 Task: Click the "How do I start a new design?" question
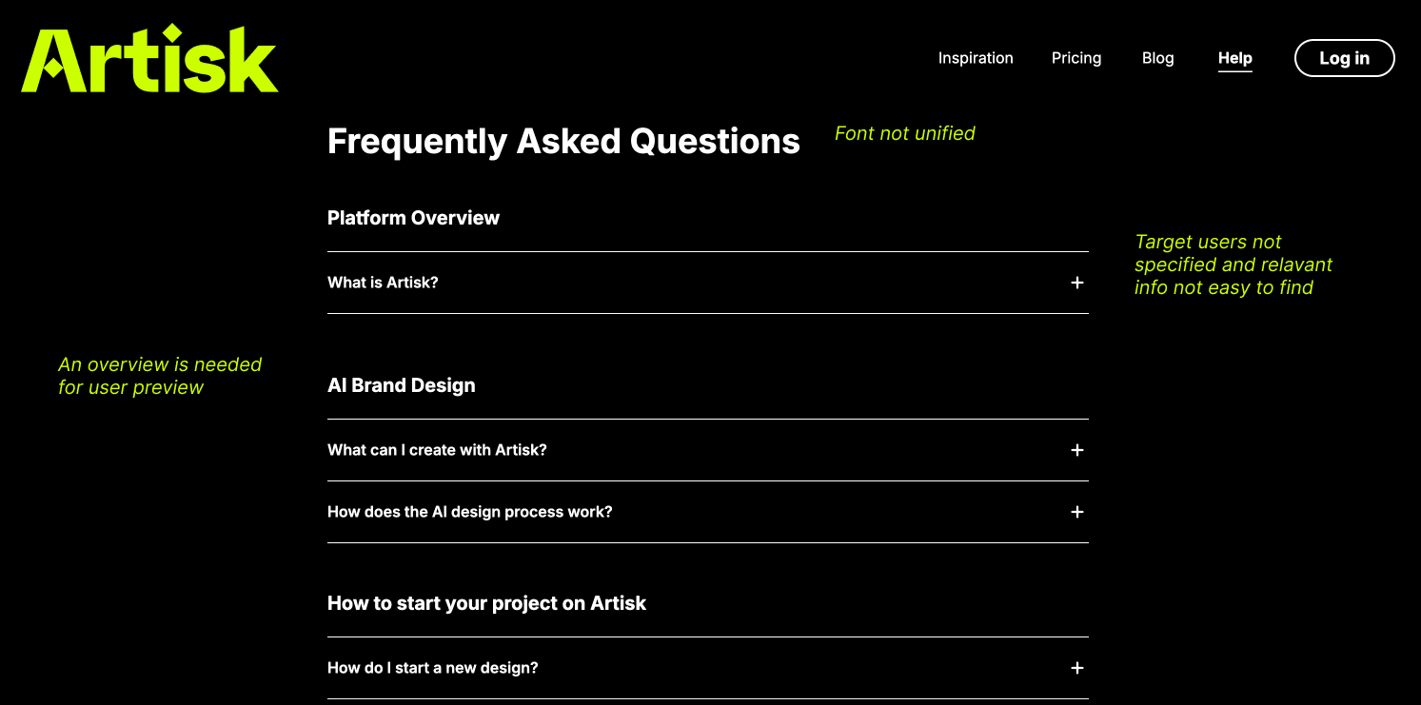point(433,668)
